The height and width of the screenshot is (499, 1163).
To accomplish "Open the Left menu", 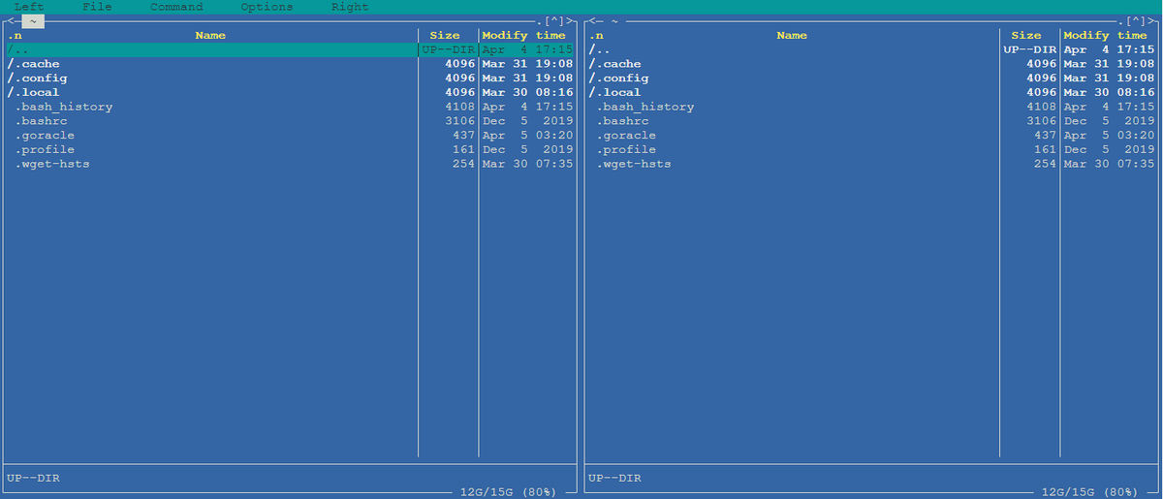I will [x=29, y=7].
